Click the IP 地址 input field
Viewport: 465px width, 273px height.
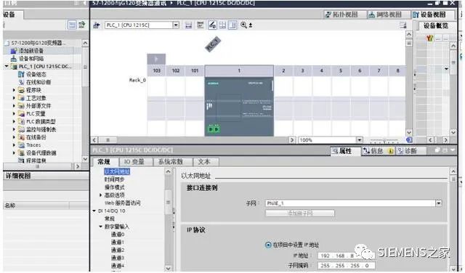click(x=346, y=256)
